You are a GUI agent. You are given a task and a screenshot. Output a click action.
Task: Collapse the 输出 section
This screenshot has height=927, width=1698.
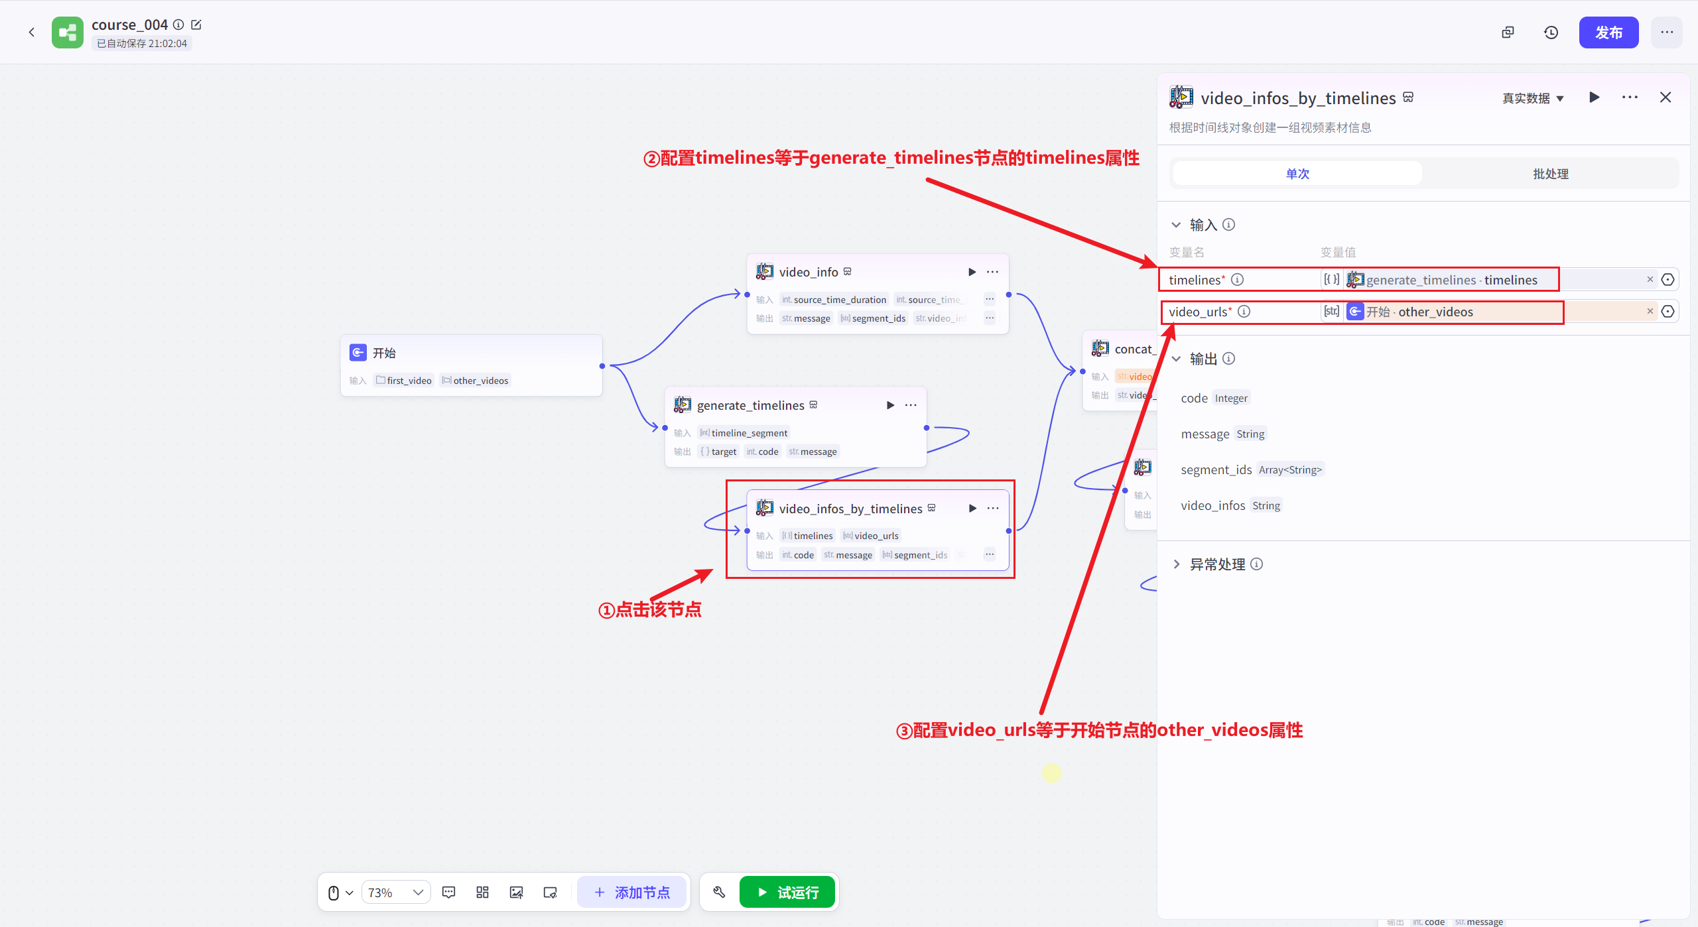coord(1176,359)
